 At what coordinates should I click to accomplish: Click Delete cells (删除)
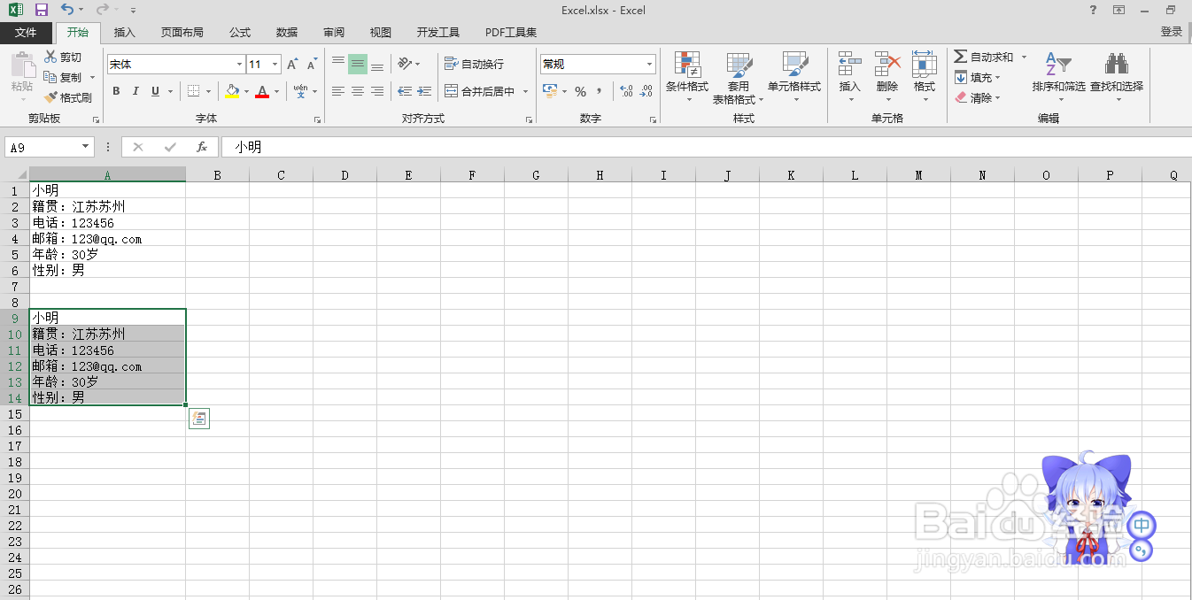click(x=887, y=77)
